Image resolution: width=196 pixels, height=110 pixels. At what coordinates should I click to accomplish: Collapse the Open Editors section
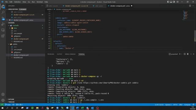click(x=7, y=9)
